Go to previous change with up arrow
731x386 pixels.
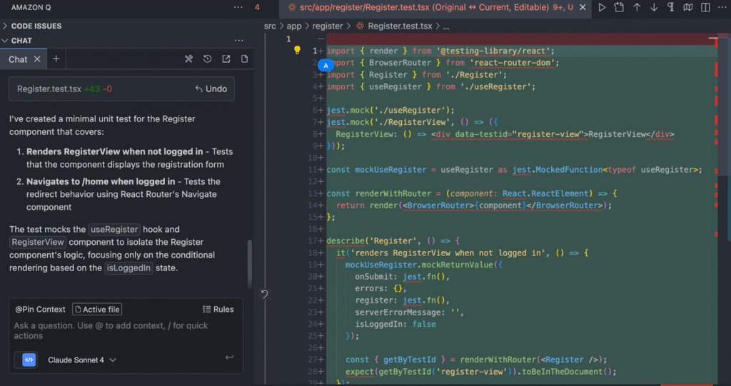[x=637, y=7]
